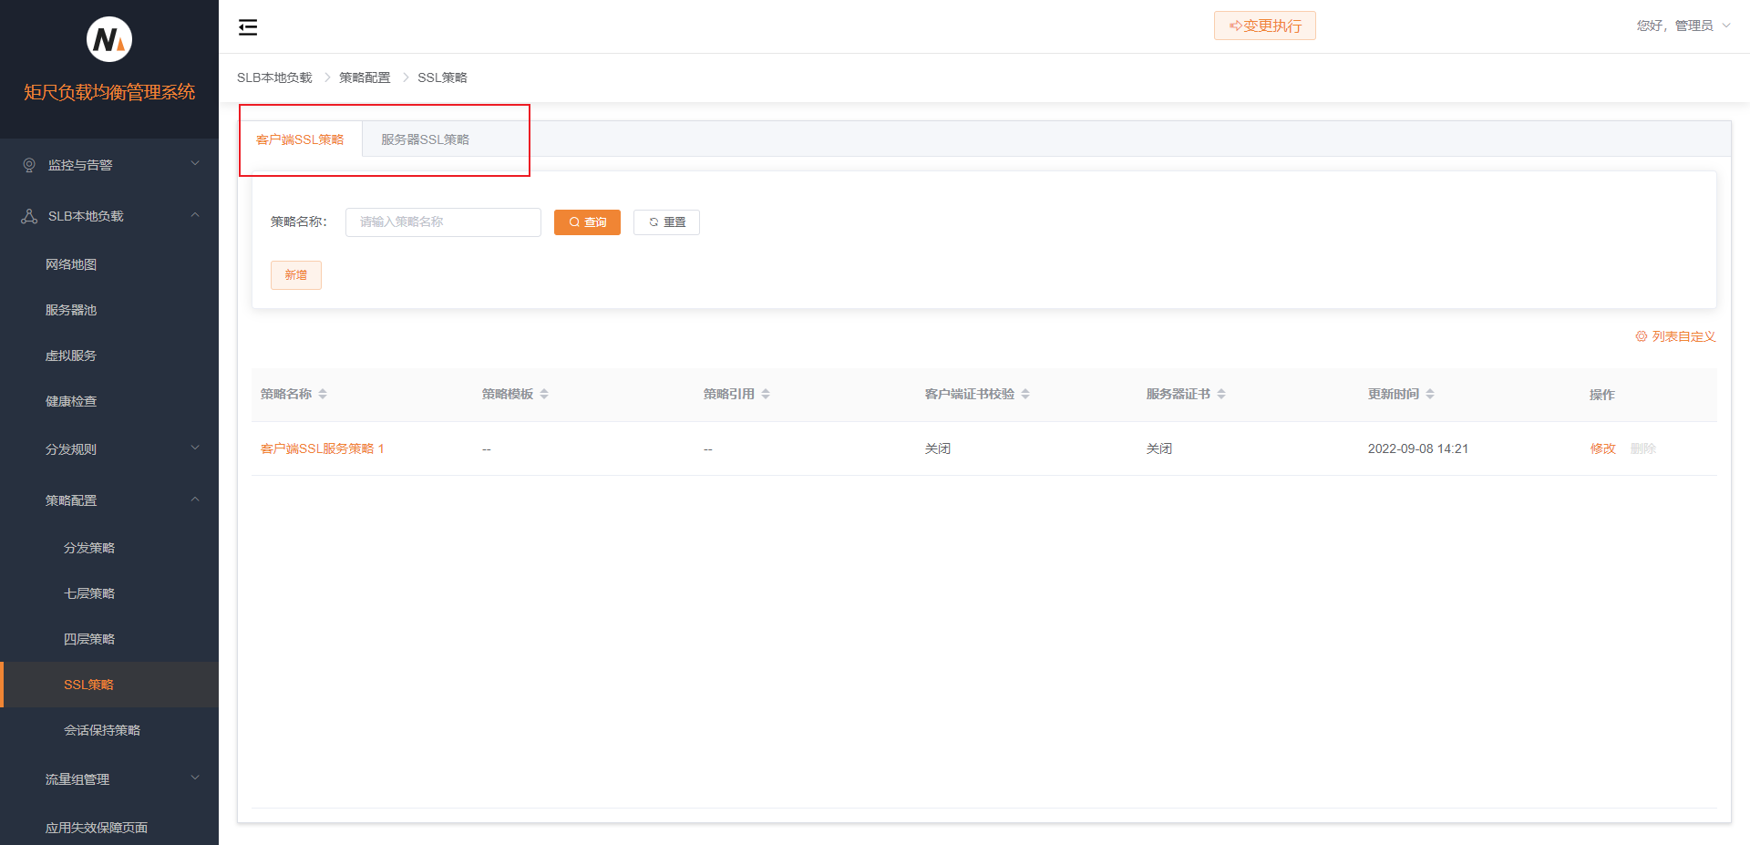Sort by 服务器证书 column sort icon

coord(1221,394)
